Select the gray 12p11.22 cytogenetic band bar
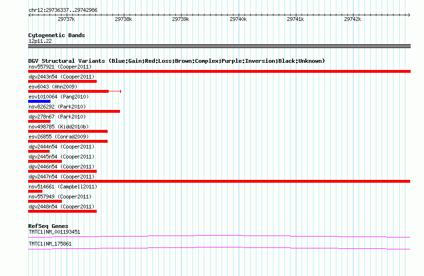 point(219,46)
